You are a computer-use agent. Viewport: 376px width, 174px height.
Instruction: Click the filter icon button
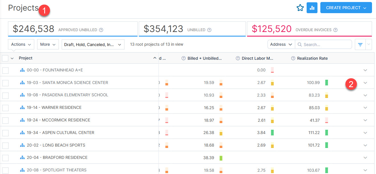pyautogui.click(x=360, y=45)
